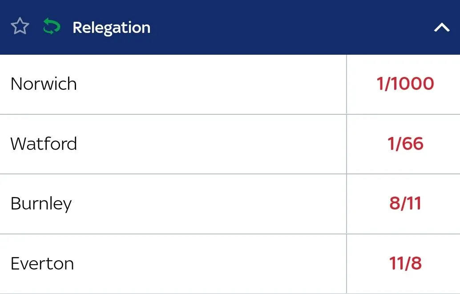Screen dimensions: 460x294
Task: Add Burnley relegation bet to slip
Action: point(405,204)
